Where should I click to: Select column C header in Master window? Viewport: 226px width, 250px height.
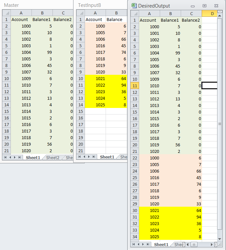pyautogui.click(x=63, y=13)
